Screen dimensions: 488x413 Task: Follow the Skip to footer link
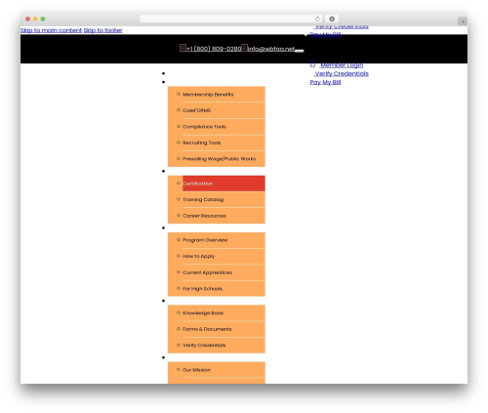pos(102,30)
